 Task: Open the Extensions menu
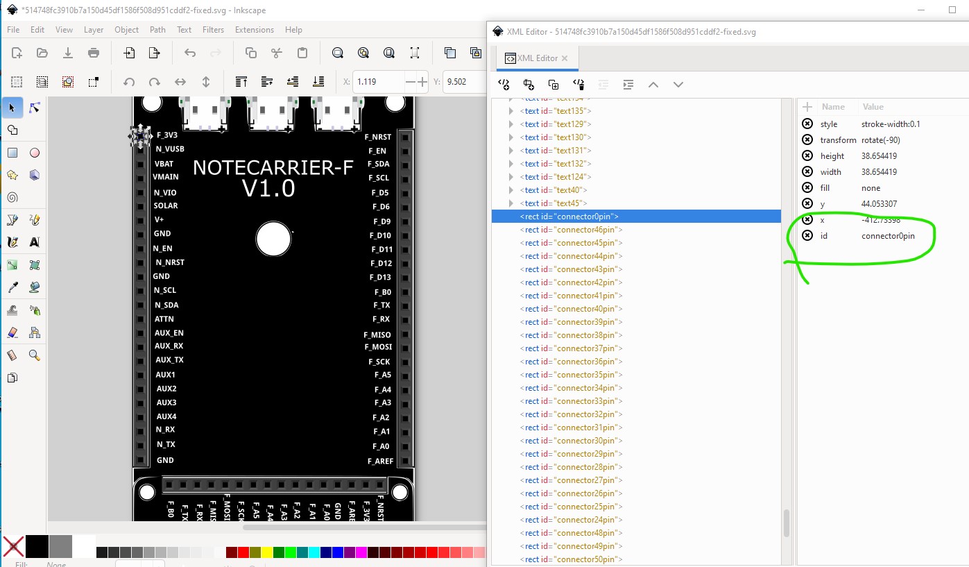click(255, 30)
